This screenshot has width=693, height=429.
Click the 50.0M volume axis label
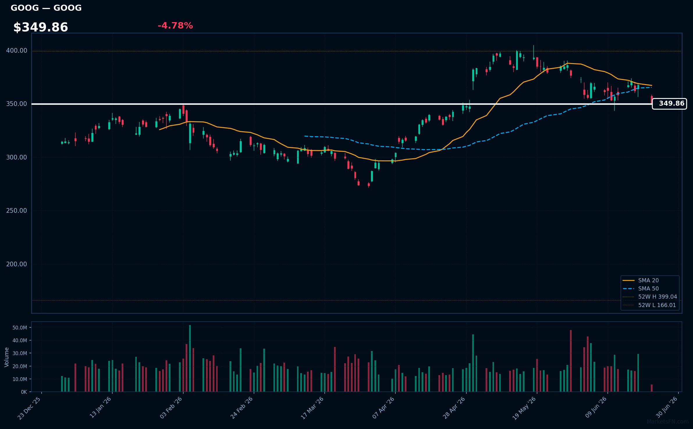click(x=20, y=328)
